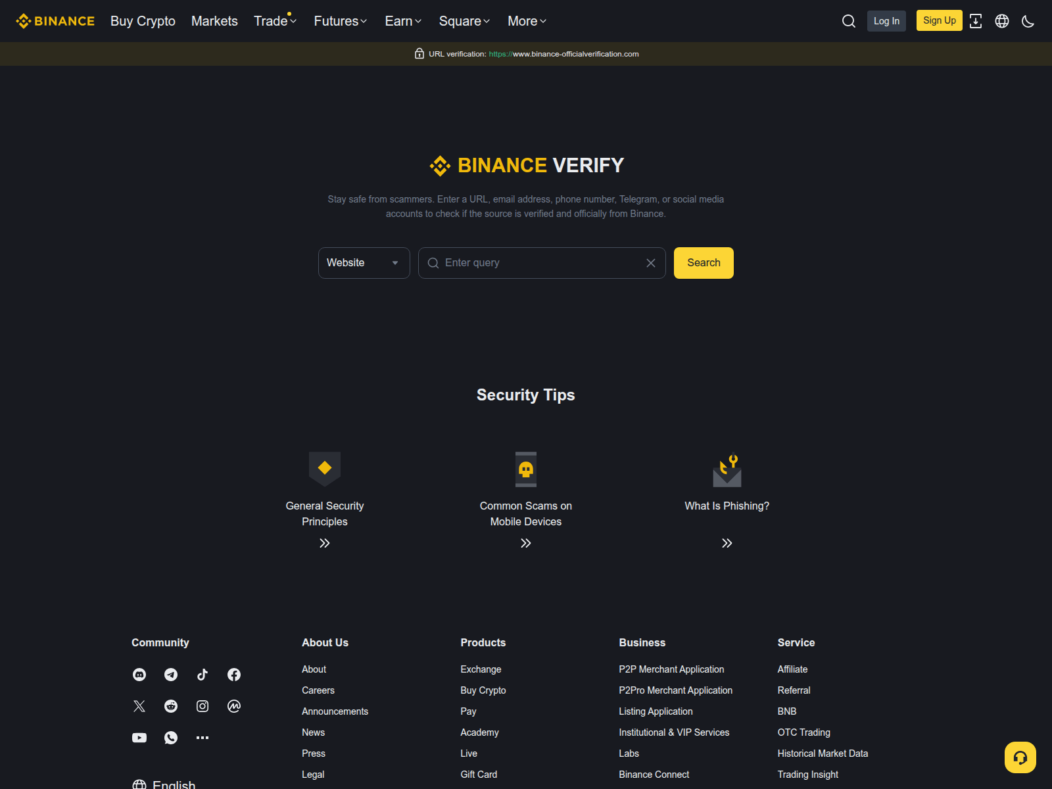The width and height of the screenshot is (1052, 789).
Task: Open the verified Binance URL link
Action: click(563, 54)
